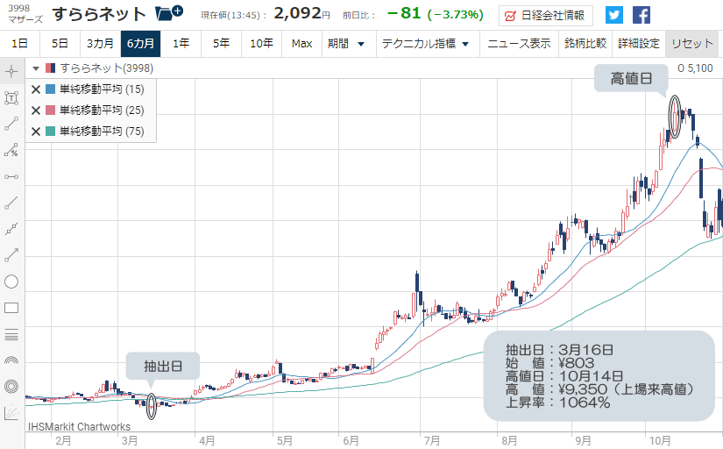723x449 pixels.
Task: Click the current price 2,092円
Action: click(x=302, y=14)
